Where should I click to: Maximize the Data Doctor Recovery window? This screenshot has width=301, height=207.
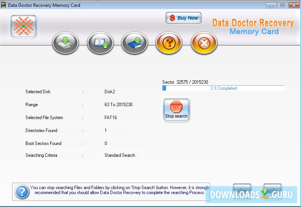point(283,5)
